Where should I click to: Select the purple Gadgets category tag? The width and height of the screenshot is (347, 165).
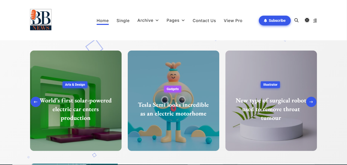click(x=172, y=89)
